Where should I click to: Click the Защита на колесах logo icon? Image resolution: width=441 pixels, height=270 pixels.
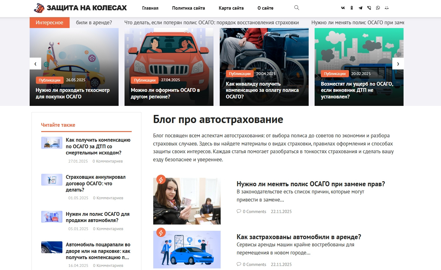coord(39,8)
